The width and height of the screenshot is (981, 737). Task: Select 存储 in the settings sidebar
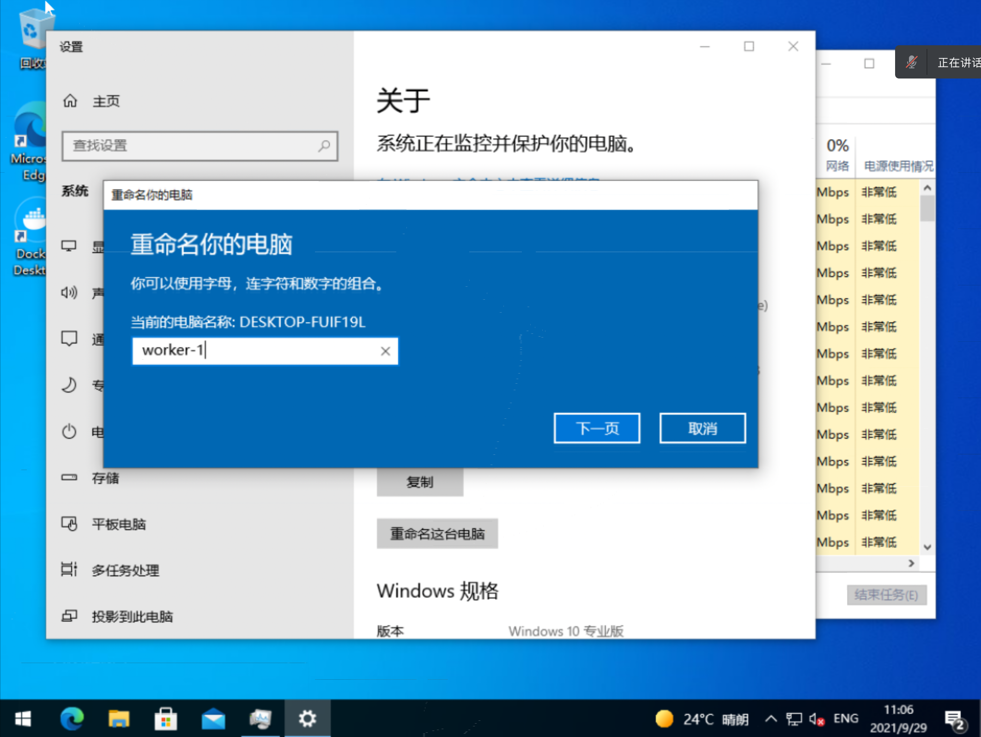[105, 478]
